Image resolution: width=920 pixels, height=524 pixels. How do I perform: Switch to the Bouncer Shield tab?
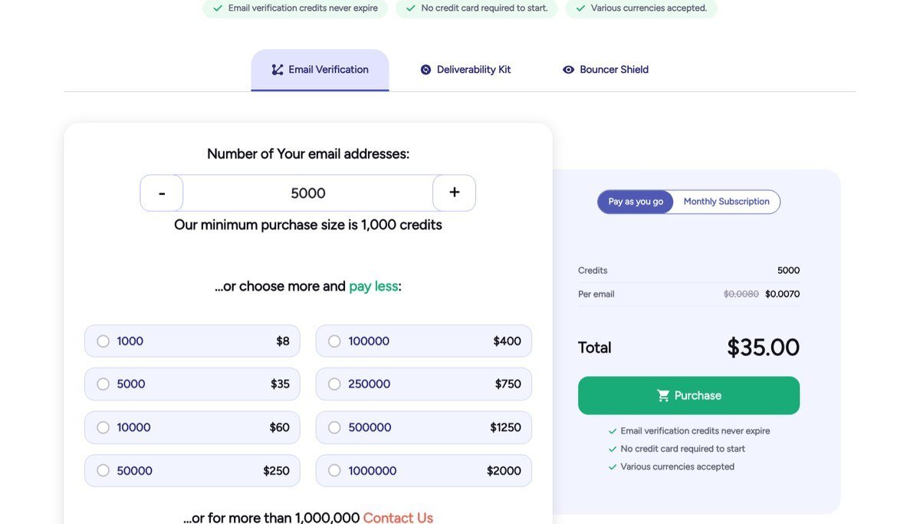(x=606, y=70)
